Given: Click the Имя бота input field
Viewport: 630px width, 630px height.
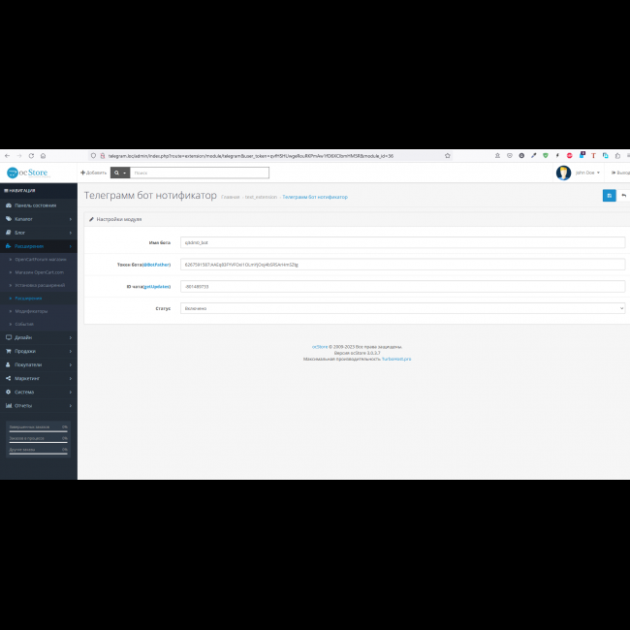Looking at the screenshot, I should coord(402,242).
